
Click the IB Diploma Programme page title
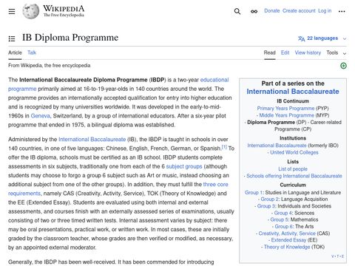[70, 38]
